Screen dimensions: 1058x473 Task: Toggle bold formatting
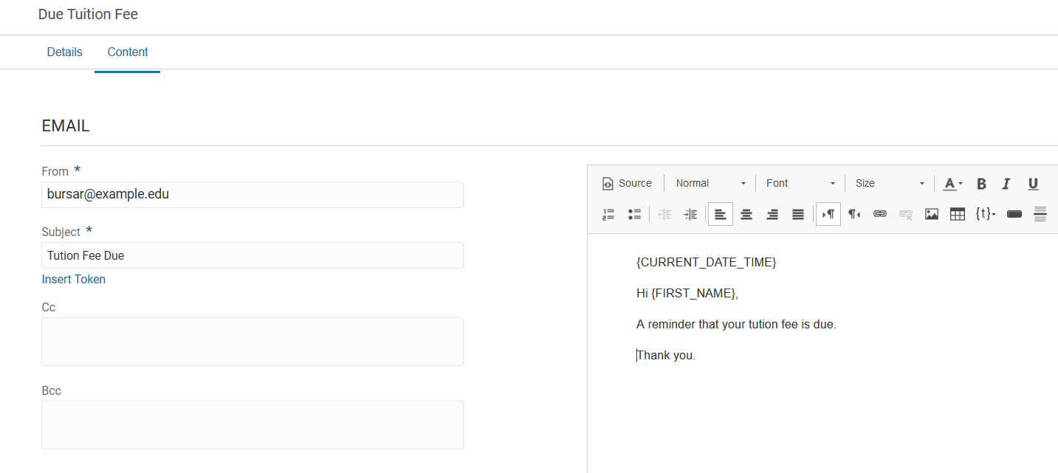click(981, 183)
